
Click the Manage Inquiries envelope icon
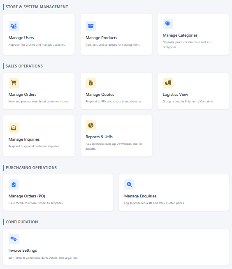pos(14,128)
